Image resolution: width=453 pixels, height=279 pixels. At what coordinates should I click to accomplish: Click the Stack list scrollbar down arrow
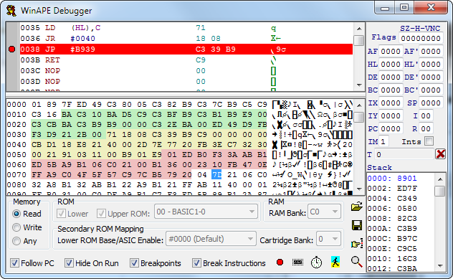click(x=440, y=266)
